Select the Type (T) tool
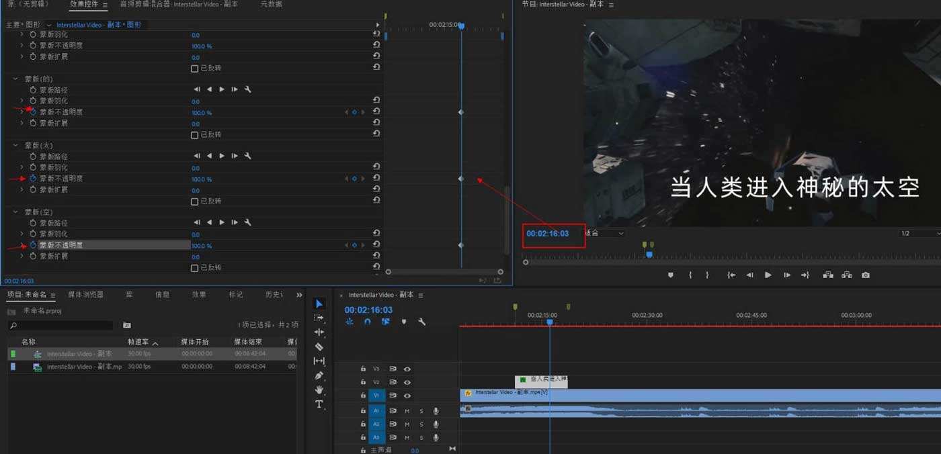Screen dimensions: 941x454 [x=319, y=404]
